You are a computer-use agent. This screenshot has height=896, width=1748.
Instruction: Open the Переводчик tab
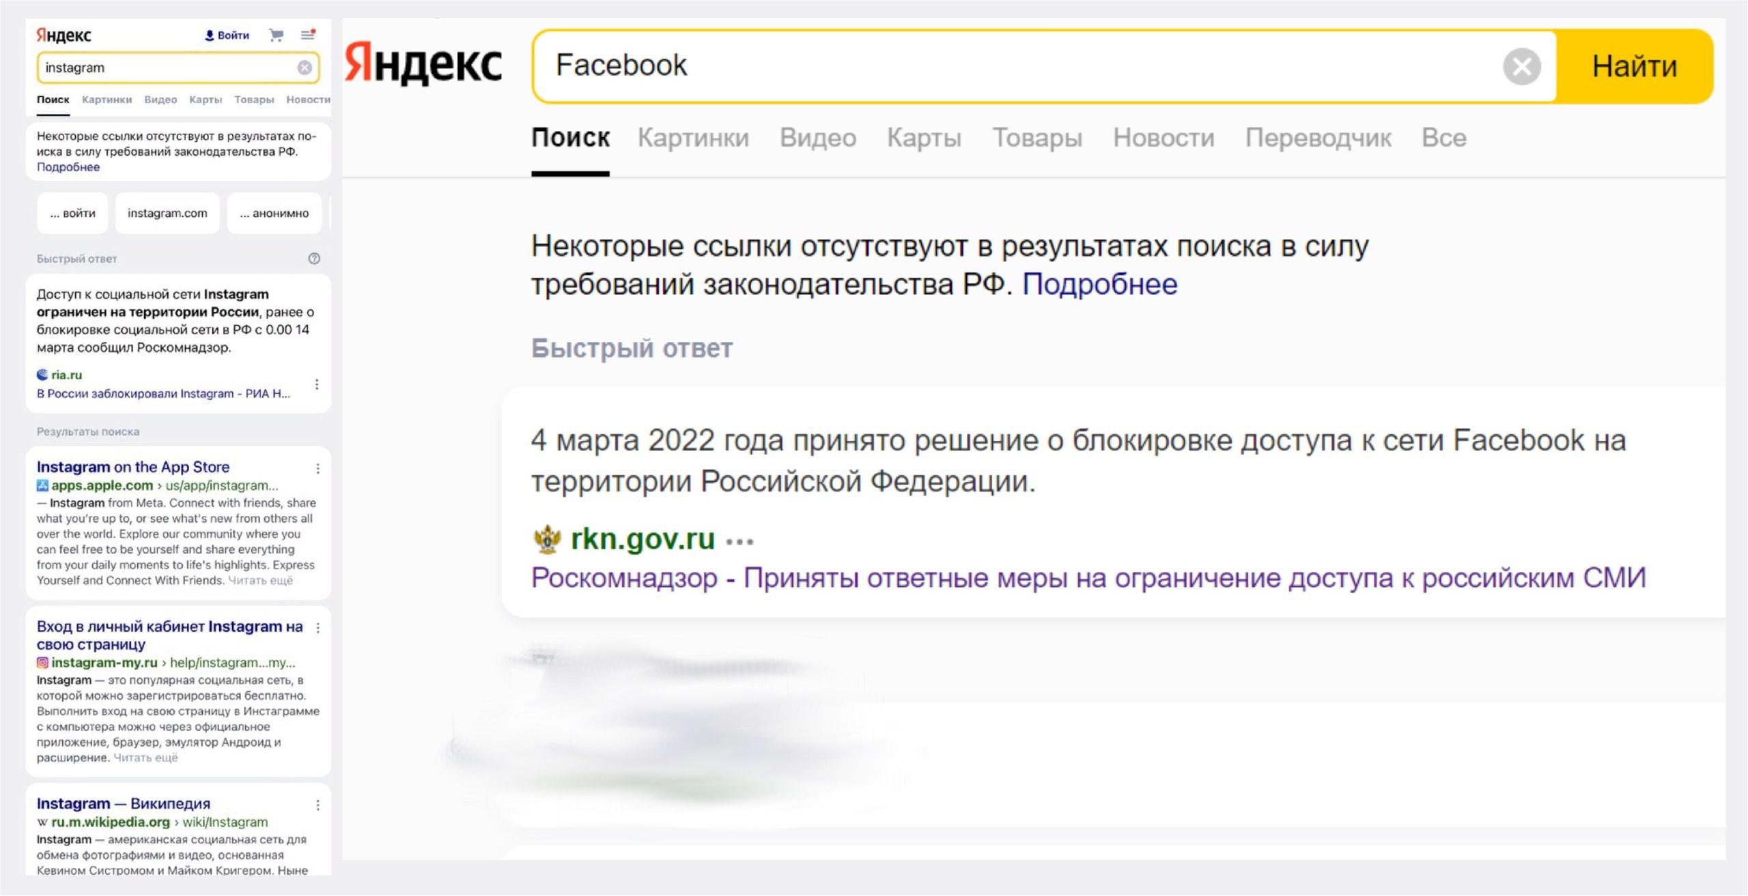pyautogui.click(x=1318, y=138)
